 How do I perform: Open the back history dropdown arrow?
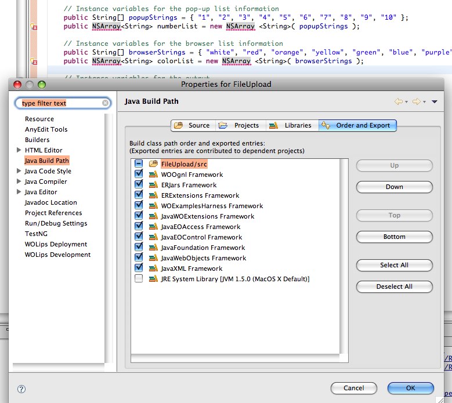coord(407,102)
